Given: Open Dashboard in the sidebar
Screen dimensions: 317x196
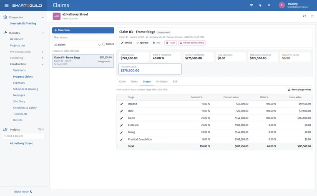Looking at the screenshot, I should click(x=17, y=39).
